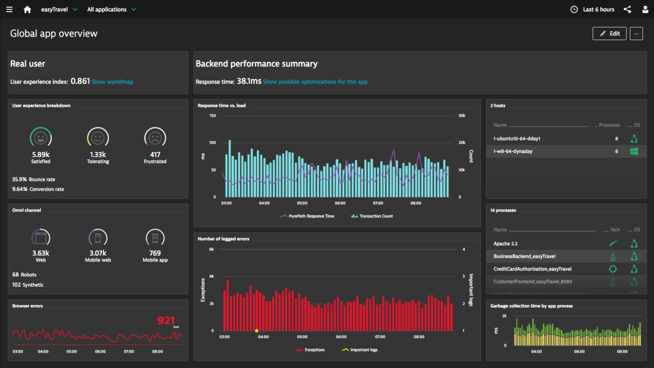Click the lifesaver icon for CreditCardAuthorization_easyTravel

[x=613, y=269]
